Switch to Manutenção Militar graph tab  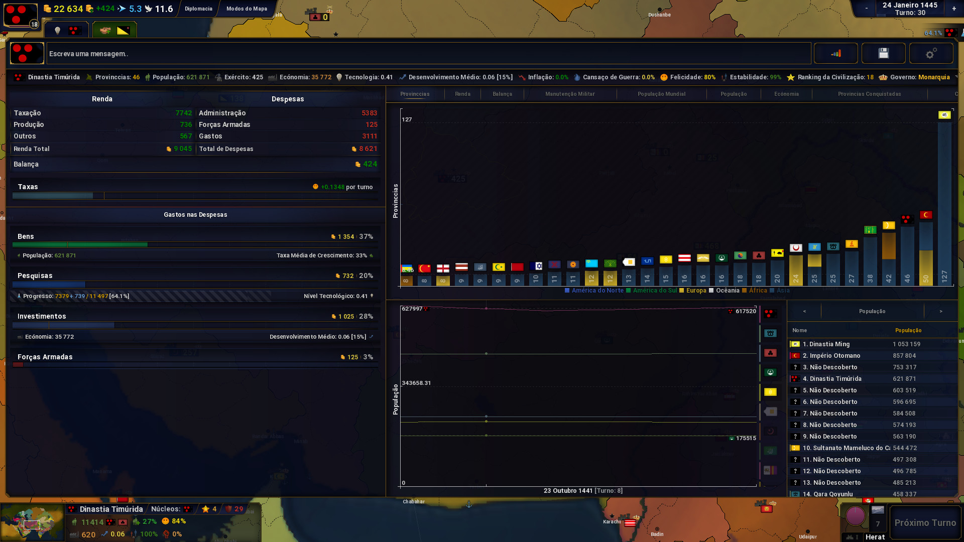point(570,94)
